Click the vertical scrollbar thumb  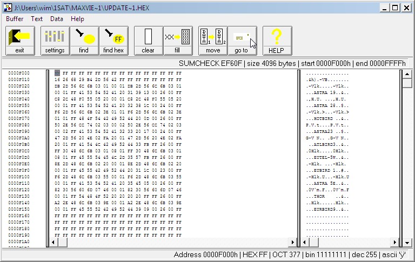click(407, 83)
